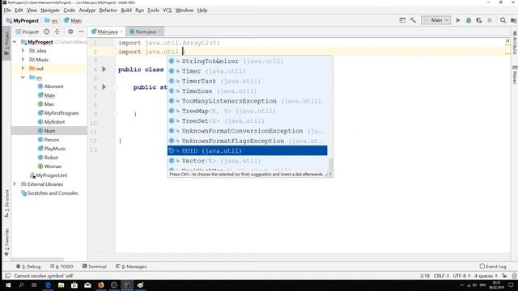518x291 pixels.
Task: Toggle tool window bars icon in status bar
Action: tap(7, 276)
